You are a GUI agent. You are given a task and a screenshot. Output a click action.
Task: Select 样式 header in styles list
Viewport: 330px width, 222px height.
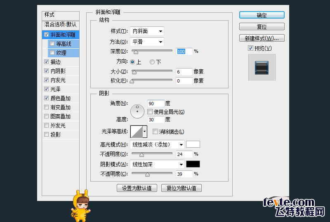point(61,15)
